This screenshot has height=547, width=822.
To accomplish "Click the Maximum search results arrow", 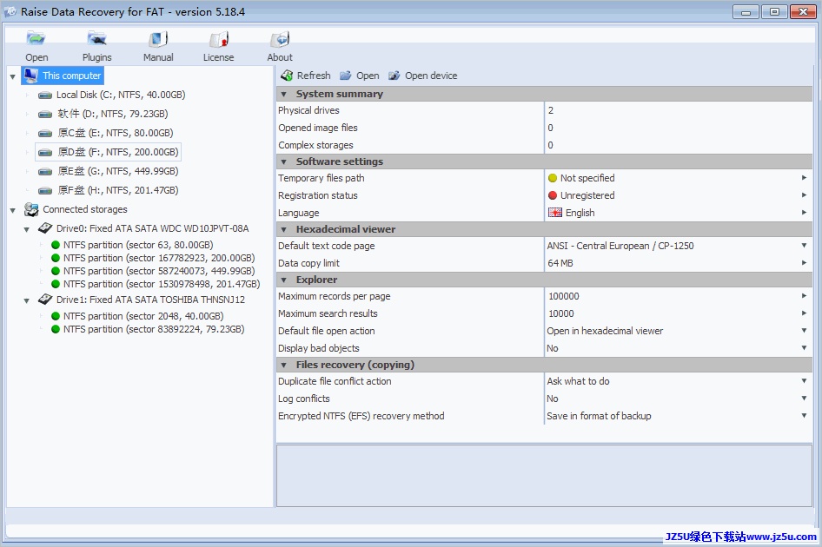I will [804, 313].
